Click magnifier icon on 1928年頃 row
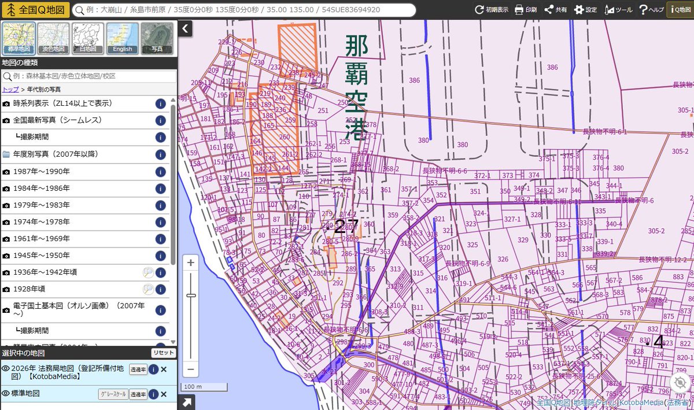This screenshot has height=410, width=694. pyautogui.click(x=148, y=289)
